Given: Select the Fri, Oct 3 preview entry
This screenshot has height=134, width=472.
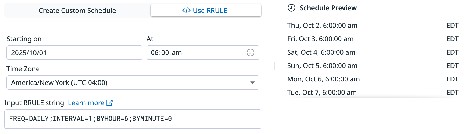Looking at the screenshot, I should [320, 39].
